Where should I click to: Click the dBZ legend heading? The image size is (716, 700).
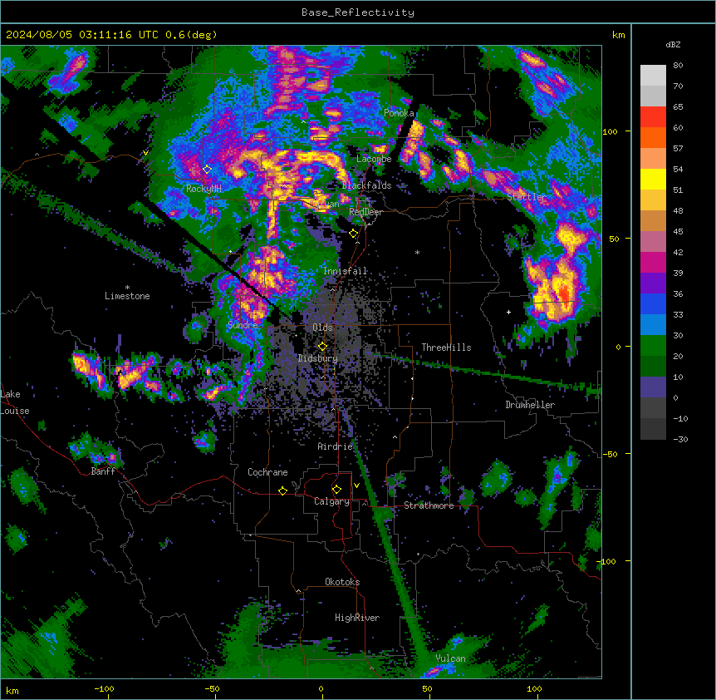point(673,45)
